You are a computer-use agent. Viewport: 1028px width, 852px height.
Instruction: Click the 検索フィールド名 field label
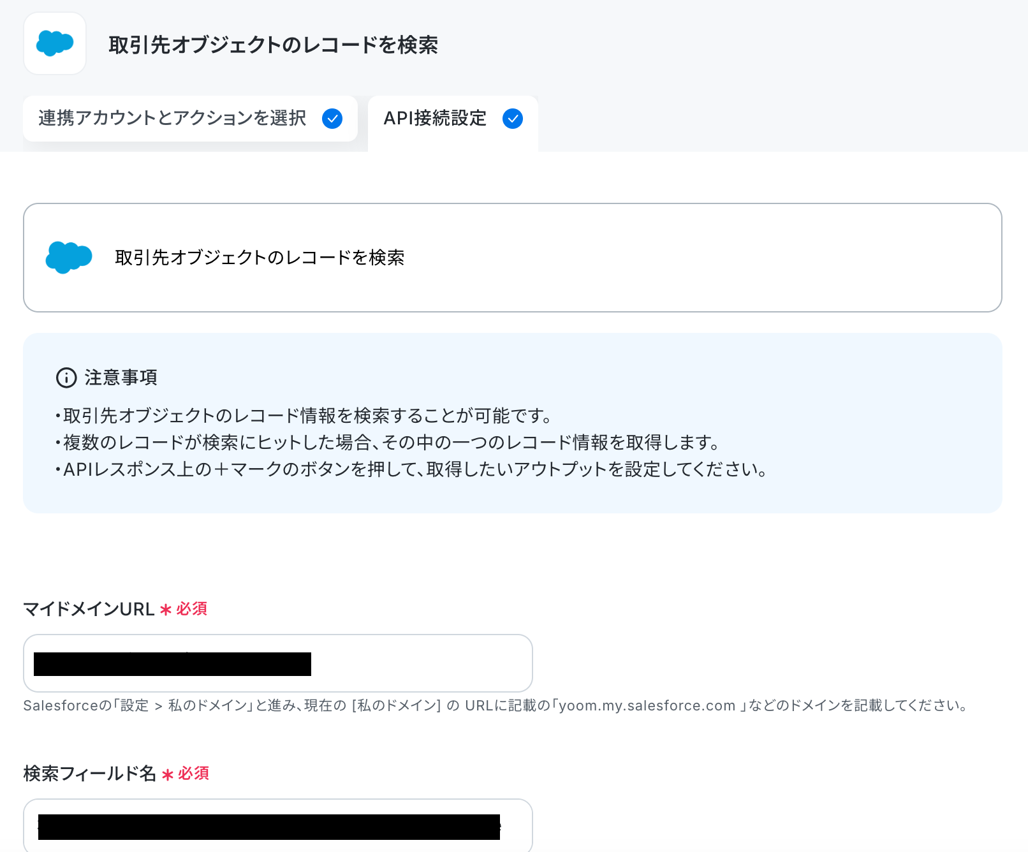tap(90, 774)
